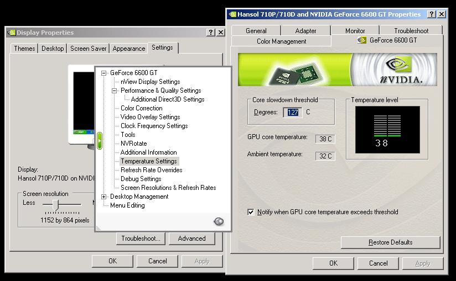Select Temperature Settings

coord(149,161)
